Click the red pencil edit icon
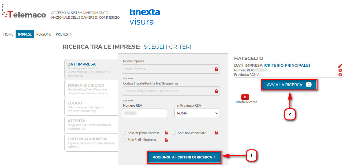The height and width of the screenshot is (165, 344). [340, 66]
